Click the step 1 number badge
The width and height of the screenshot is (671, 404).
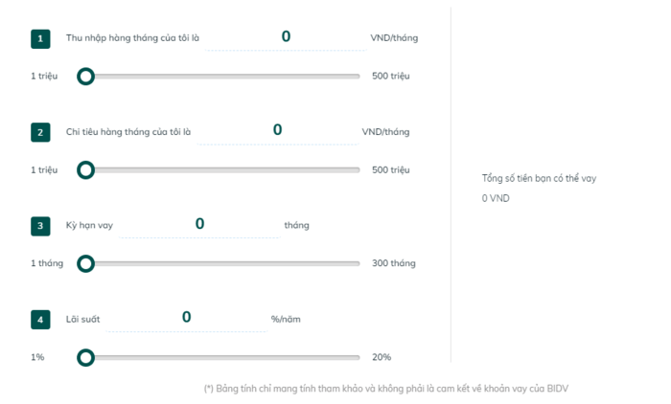point(40,39)
